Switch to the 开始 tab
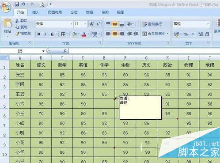 [x=20, y=12]
